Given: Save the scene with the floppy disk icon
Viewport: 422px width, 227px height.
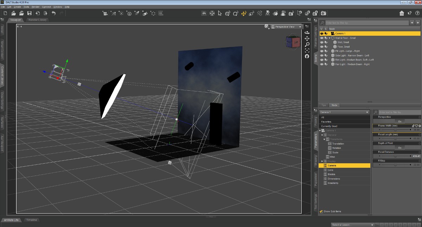Looking at the screenshot, I should (30, 13).
